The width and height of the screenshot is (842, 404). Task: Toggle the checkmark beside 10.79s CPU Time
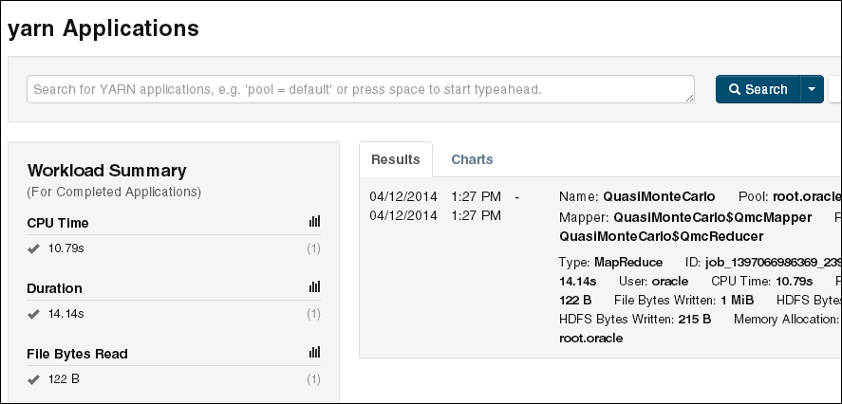(x=33, y=249)
